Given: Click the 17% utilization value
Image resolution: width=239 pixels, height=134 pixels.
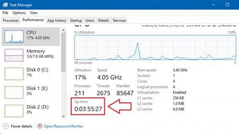Looking at the screenshot, I should click(x=80, y=77).
